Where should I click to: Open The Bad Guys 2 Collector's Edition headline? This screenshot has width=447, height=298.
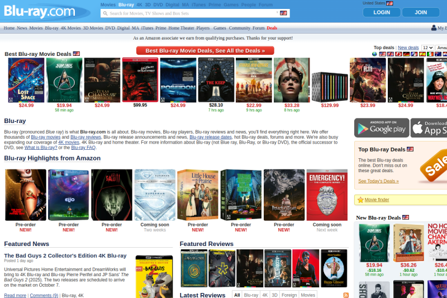click(x=65, y=256)
